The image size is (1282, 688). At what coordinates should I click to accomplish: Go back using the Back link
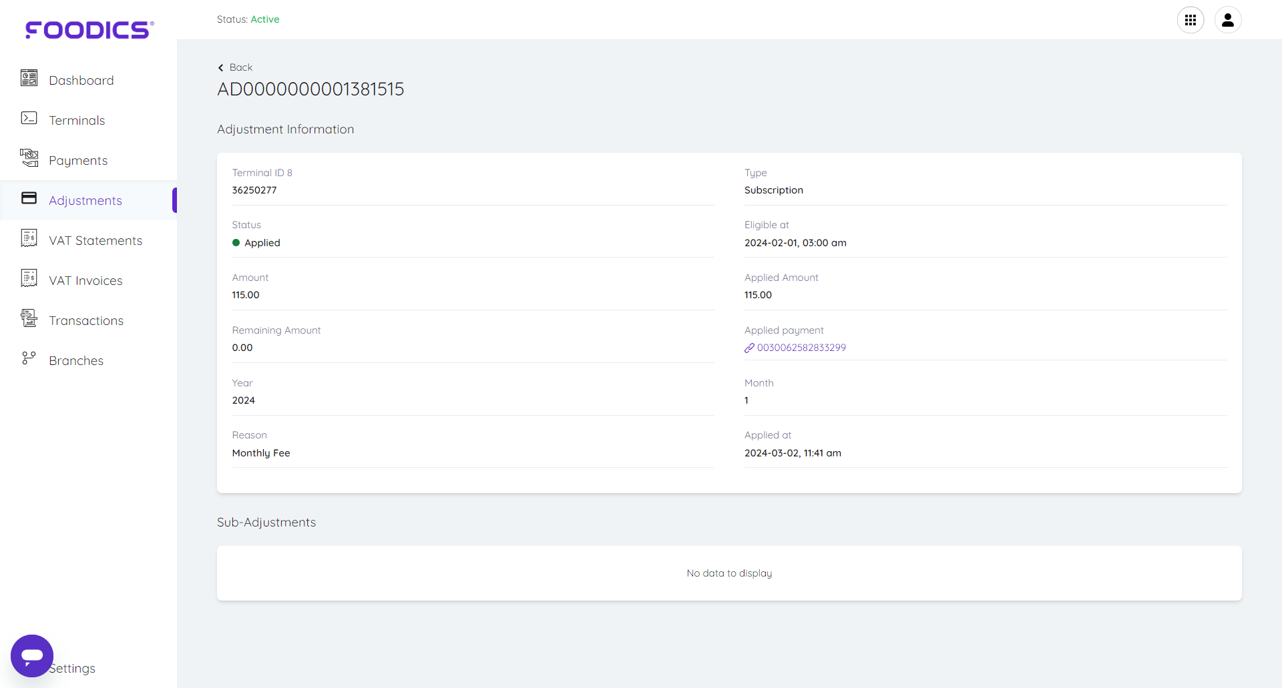coord(236,67)
